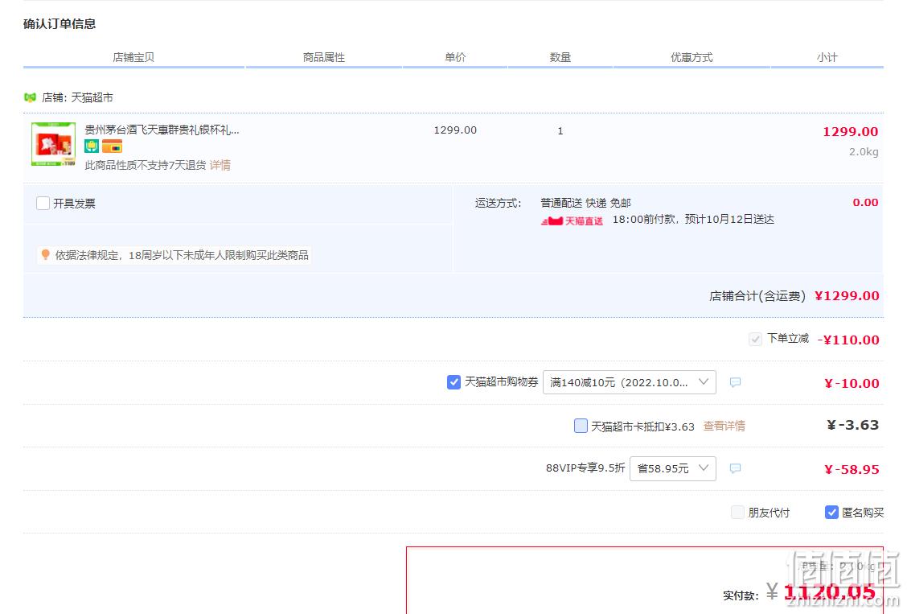Image resolution: width=907 pixels, height=614 pixels.
Task: Open the 满140减10元 coupon dropdown
Action: (x=630, y=382)
